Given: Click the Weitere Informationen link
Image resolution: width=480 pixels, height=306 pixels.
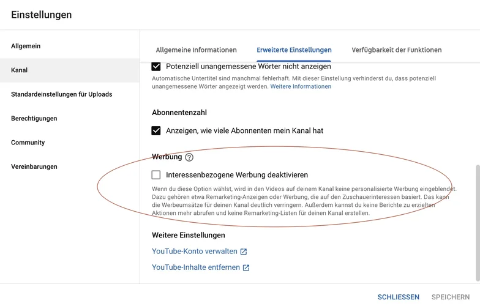Looking at the screenshot, I should pyautogui.click(x=301, y=87).
